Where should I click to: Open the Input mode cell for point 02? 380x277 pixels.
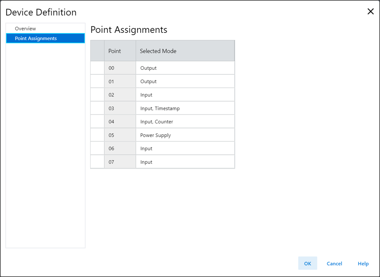185,95
